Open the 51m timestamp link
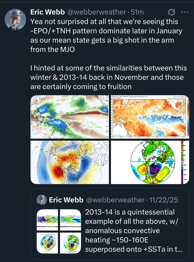This screenshot has width=194, height=262. [x=137, y=12]
